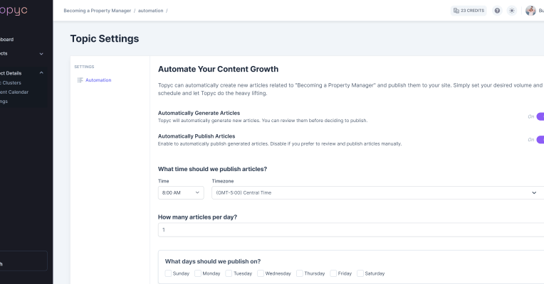
Task: Click the "automation" breadcrumb link
Action: point(151,11)
